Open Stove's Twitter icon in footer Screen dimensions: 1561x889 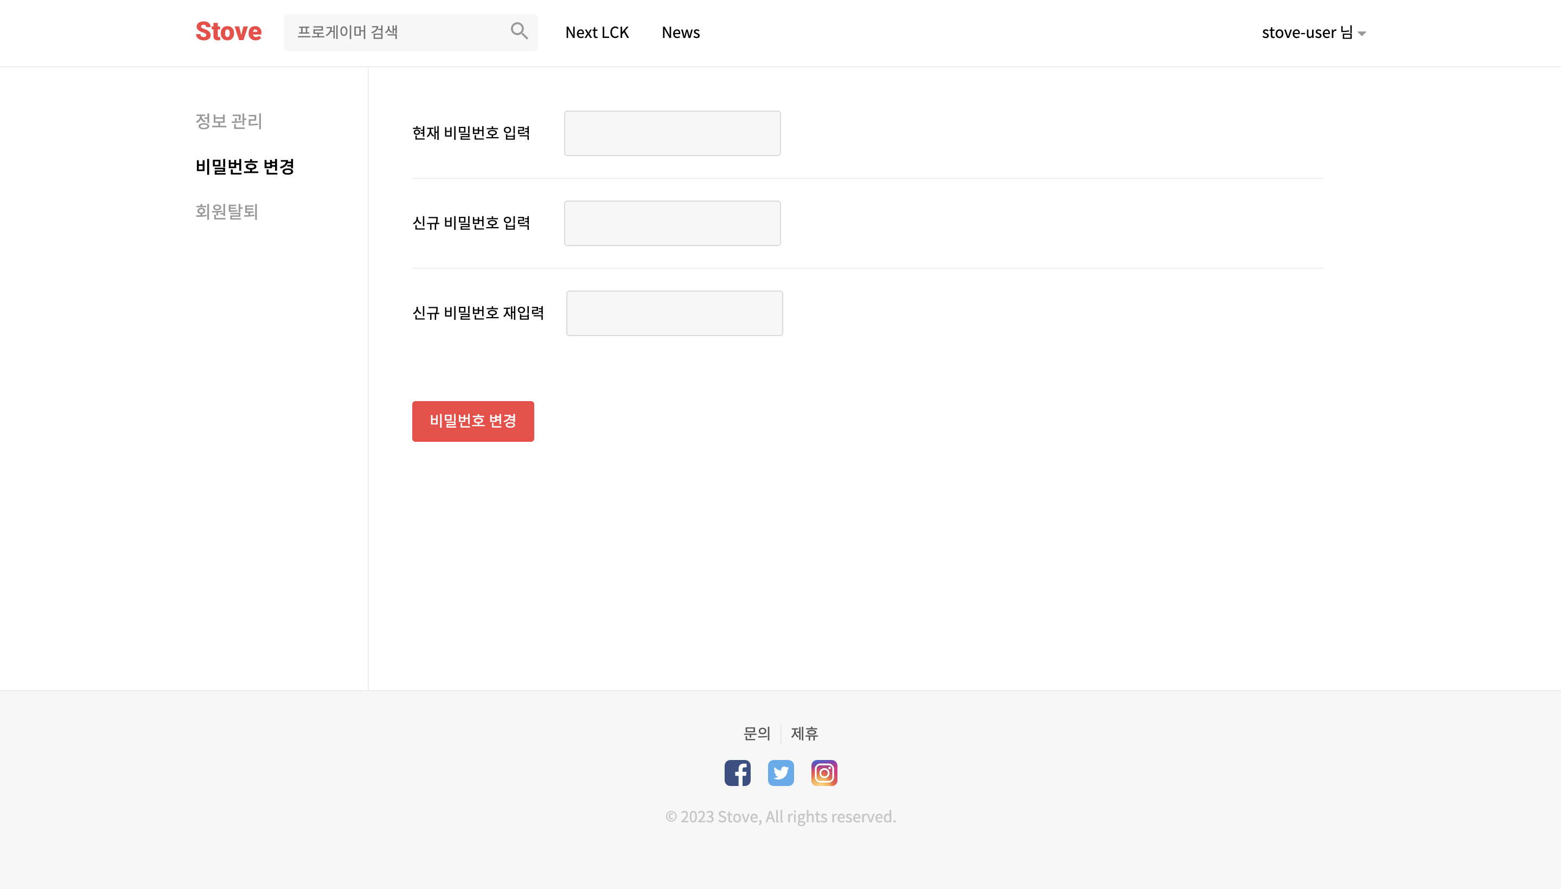tap(780, 772)
